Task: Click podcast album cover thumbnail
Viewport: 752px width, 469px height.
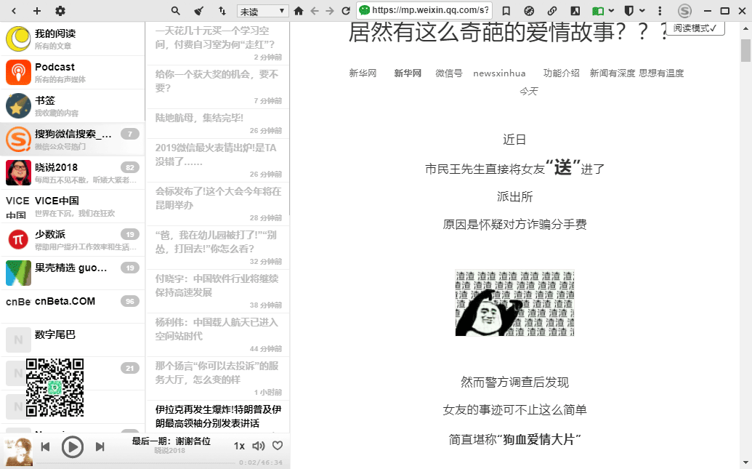Action: tap(17, 452)
